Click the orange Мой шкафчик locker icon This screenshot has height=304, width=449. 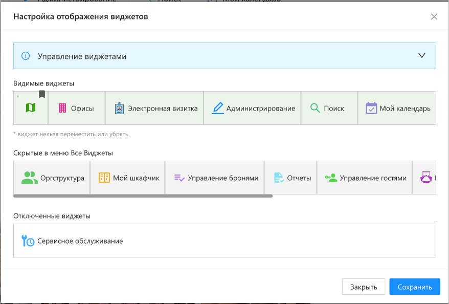tap(104, 178)
